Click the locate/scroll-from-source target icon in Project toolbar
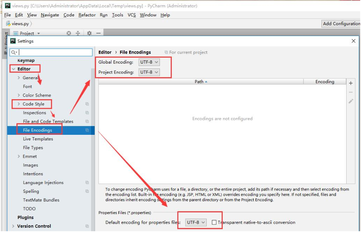The height and width of the screenshot is (232, 361). (69, 33)
